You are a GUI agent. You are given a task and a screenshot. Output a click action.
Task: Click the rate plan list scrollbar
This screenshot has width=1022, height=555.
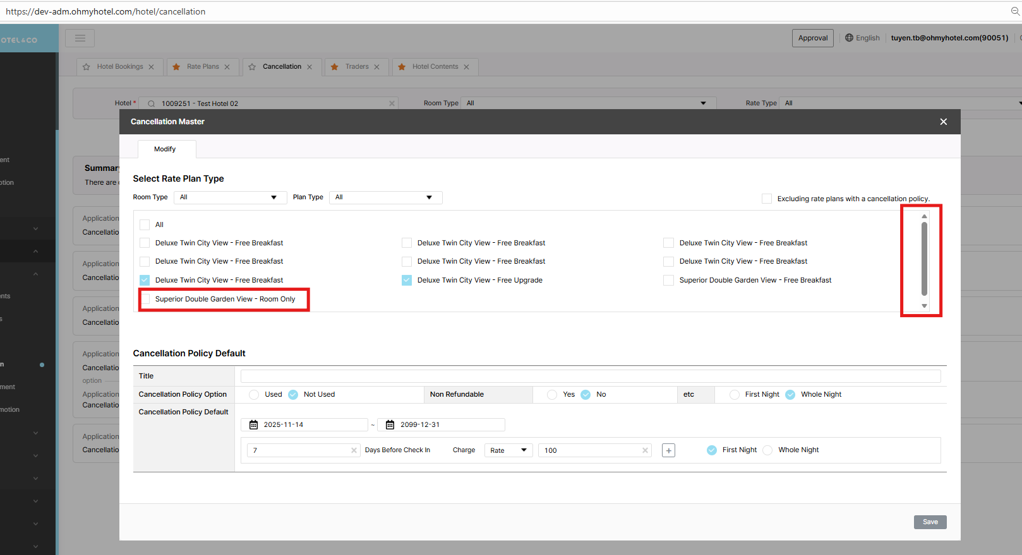[x=924, y=259]
